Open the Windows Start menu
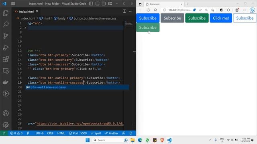Image resolution: width=257 pixels, height=144 pixels. [88, 140]
